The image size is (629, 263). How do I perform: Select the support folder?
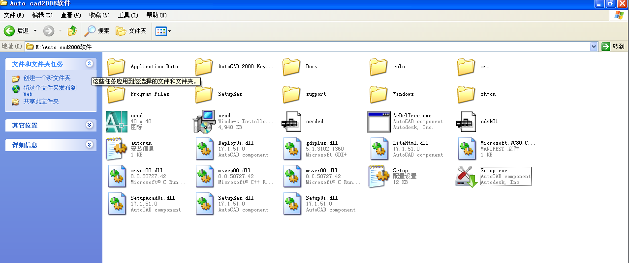click(x=304, y=94)
